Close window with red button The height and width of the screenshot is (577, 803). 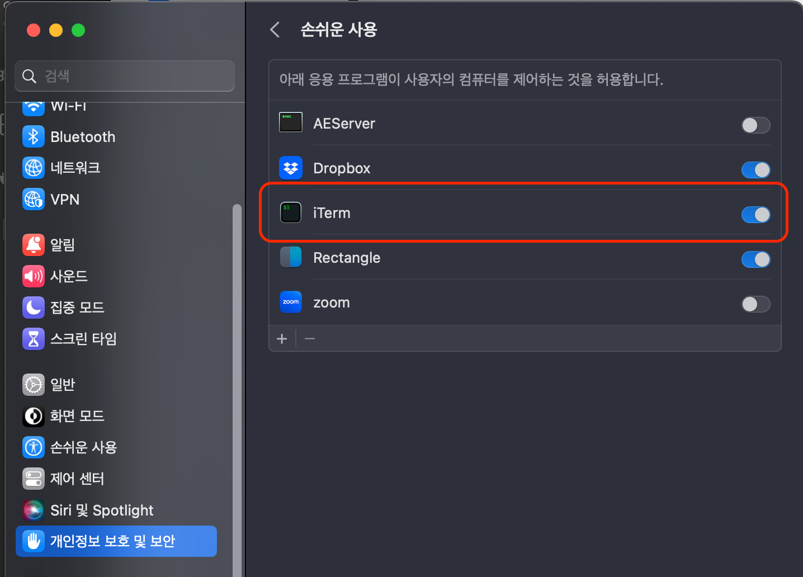pyautogui.click(x=34, y=30)
